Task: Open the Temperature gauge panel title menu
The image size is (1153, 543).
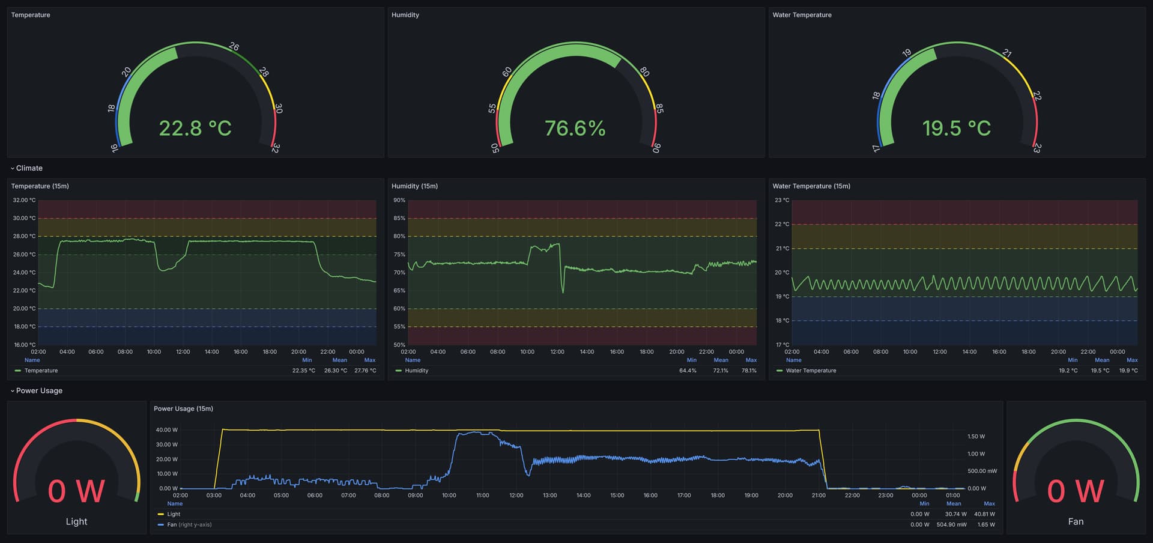Action: (x=31, y=15)
